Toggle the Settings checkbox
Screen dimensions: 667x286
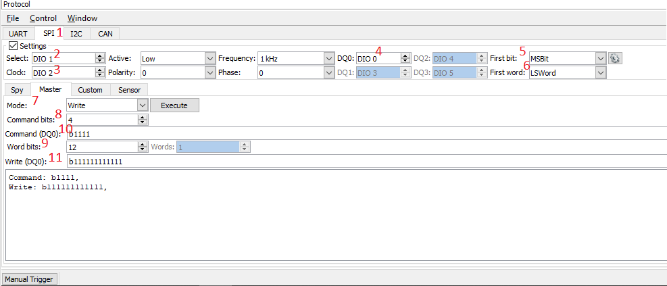click(x=13, y=45)
